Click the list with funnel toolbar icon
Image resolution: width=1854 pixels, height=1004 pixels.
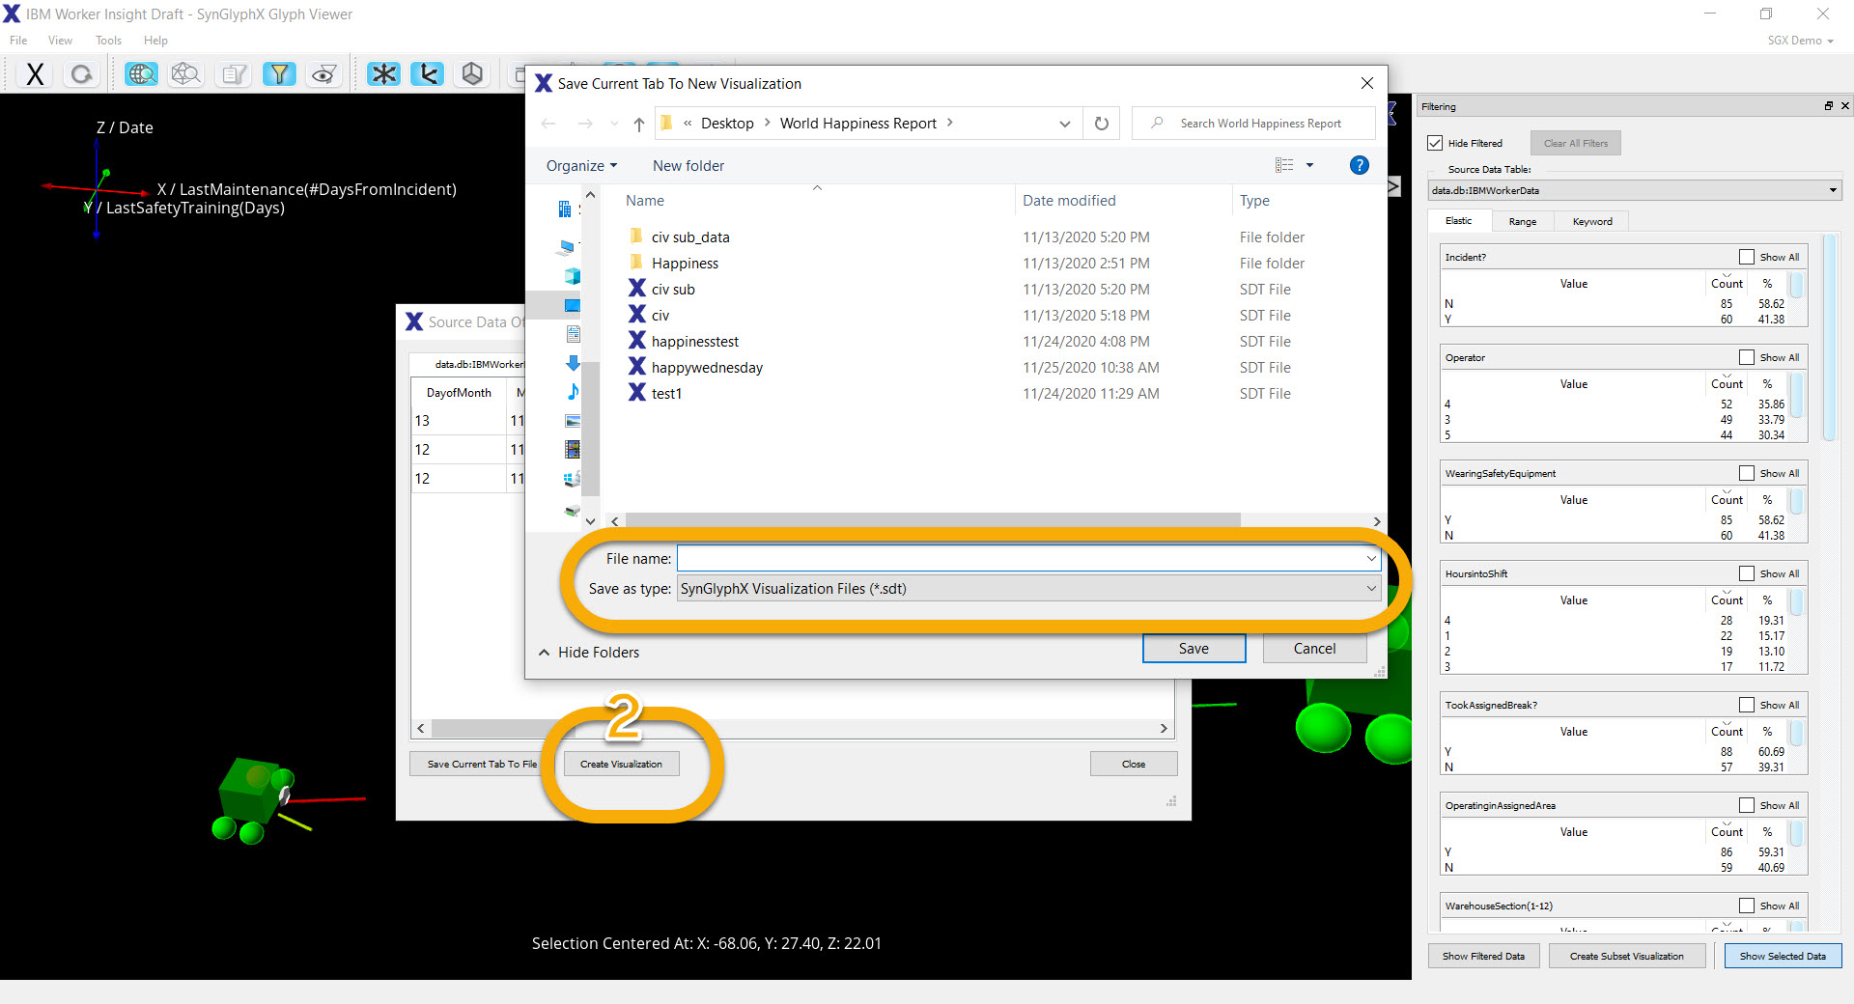(x=233, y=74)
